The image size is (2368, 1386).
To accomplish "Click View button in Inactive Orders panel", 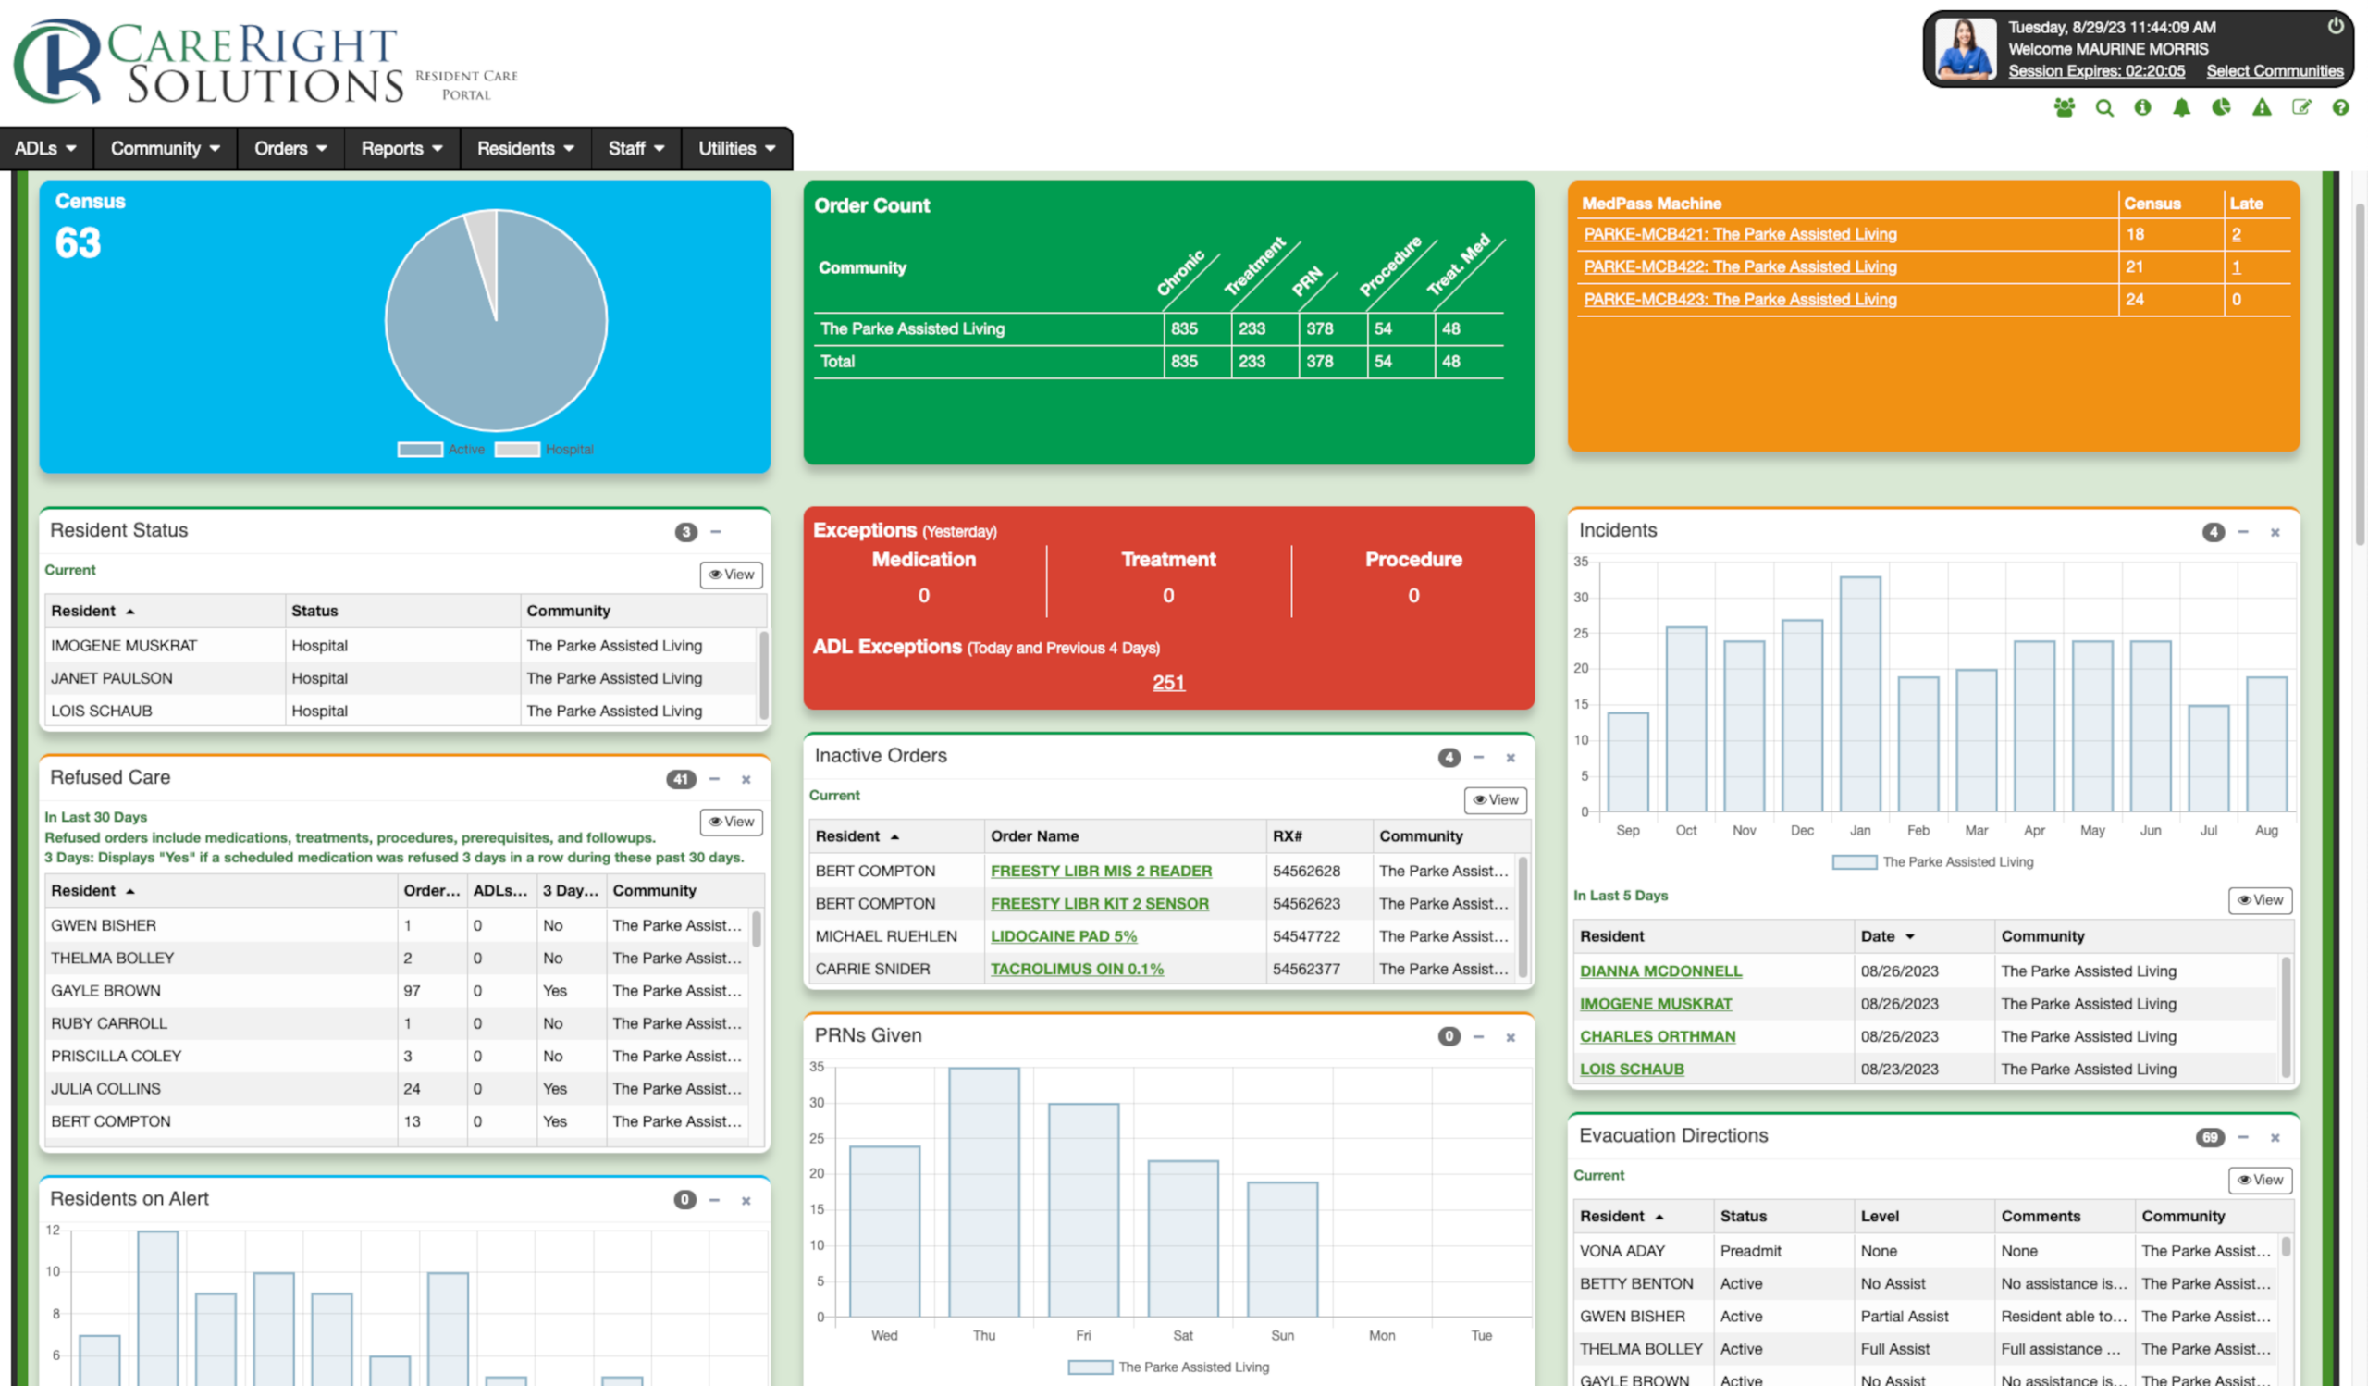I will pos(1494,800).
